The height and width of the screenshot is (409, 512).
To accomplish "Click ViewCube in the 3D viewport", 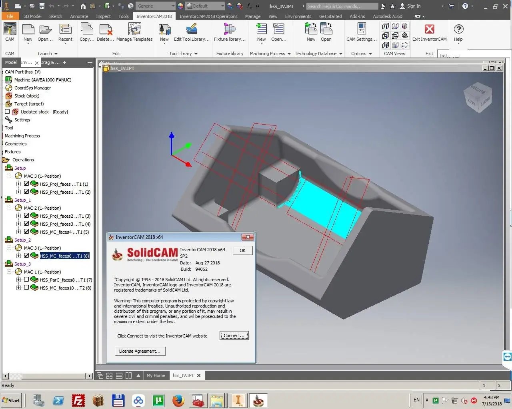I will tap(477, 98).
